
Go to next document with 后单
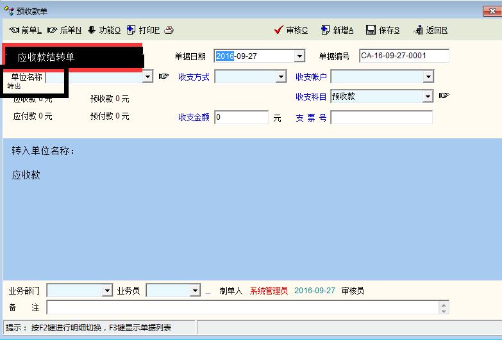pyautogui.click(x=64, y=30)
